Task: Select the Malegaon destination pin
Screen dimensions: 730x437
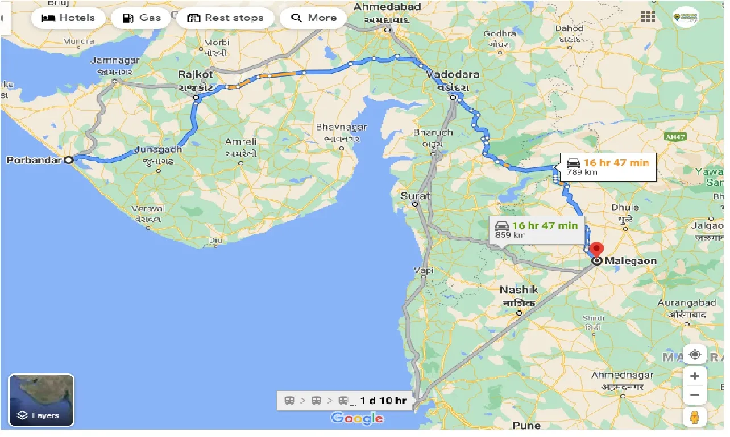Action: (x=596, y=250)
